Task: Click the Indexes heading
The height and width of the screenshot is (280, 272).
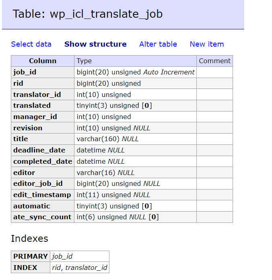Action: (30, 239)
